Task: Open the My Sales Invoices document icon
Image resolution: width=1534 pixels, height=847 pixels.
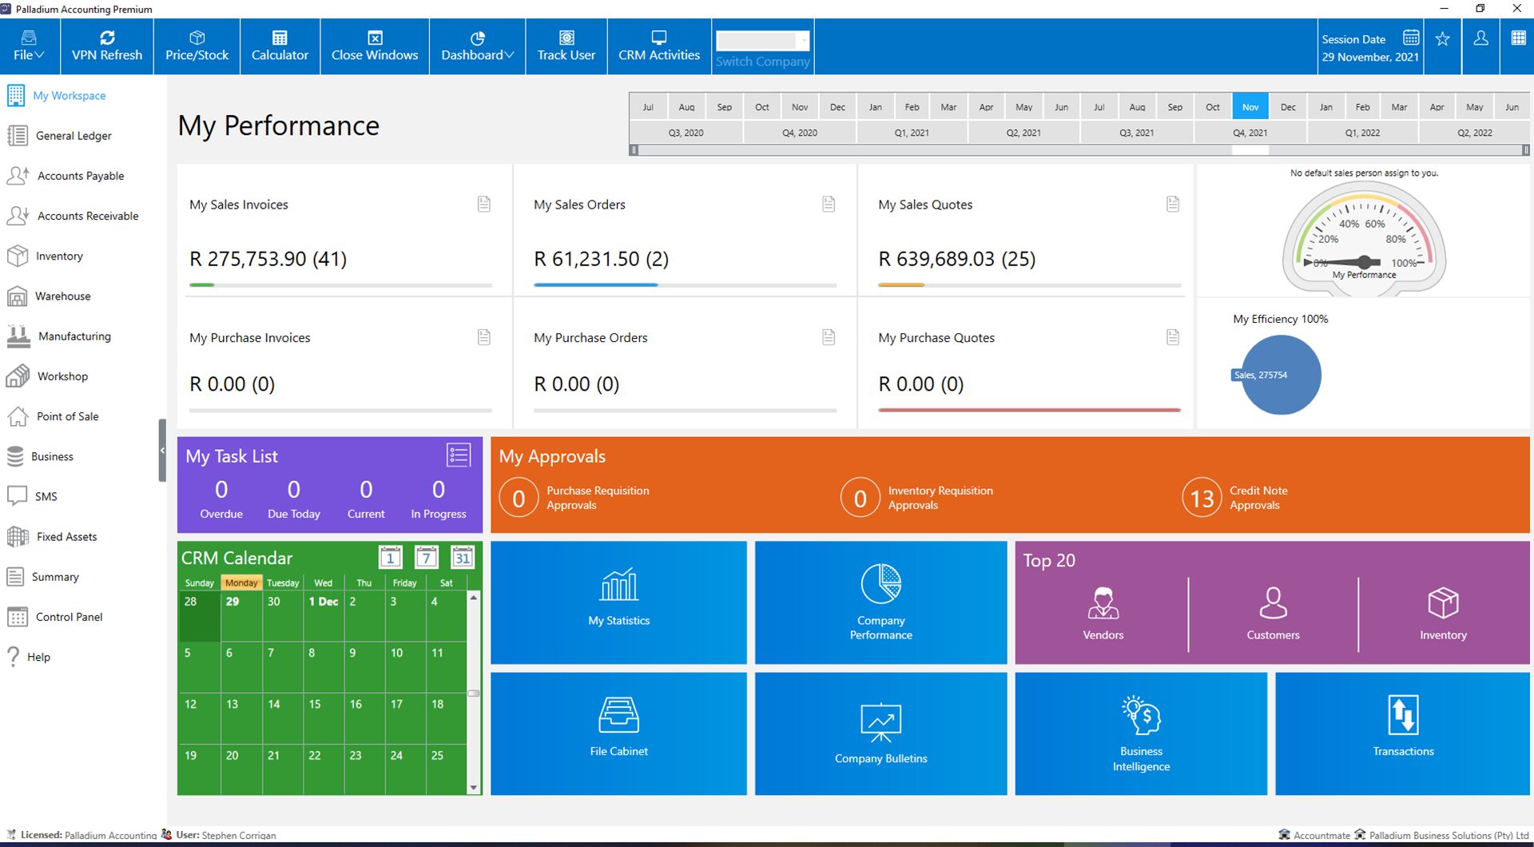Action: pos(484,204)
